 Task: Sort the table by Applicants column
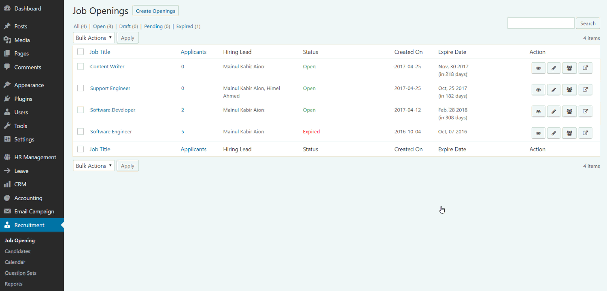click(x=193, y=52)
